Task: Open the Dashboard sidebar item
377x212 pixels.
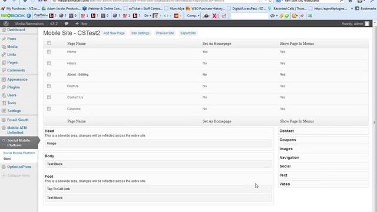Action: 16,29
